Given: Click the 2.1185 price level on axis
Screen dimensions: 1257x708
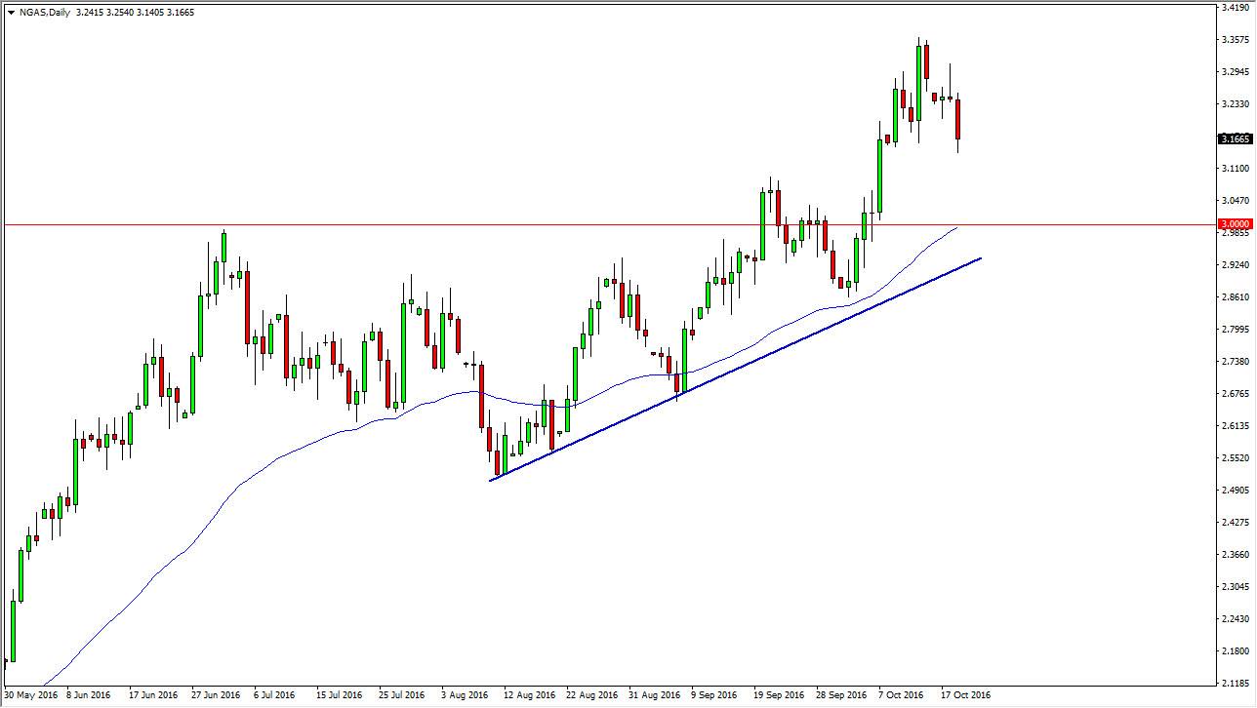Looking at the screenshot, I should point(1235,683).
